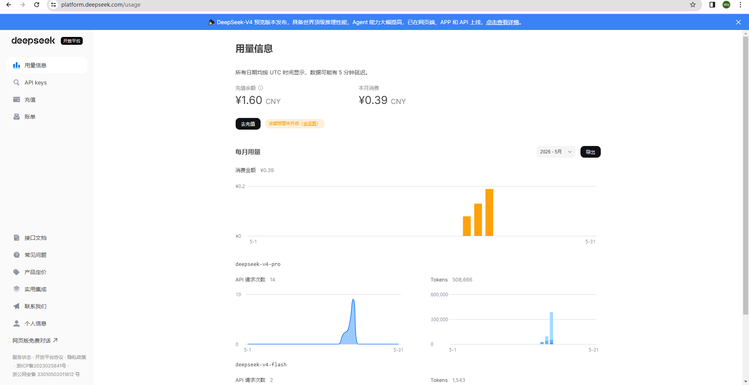This screenshot has height=385, width=749.
Task: Click the 浙ICP备2023025841号 footer link
Action: coord(41,366)
